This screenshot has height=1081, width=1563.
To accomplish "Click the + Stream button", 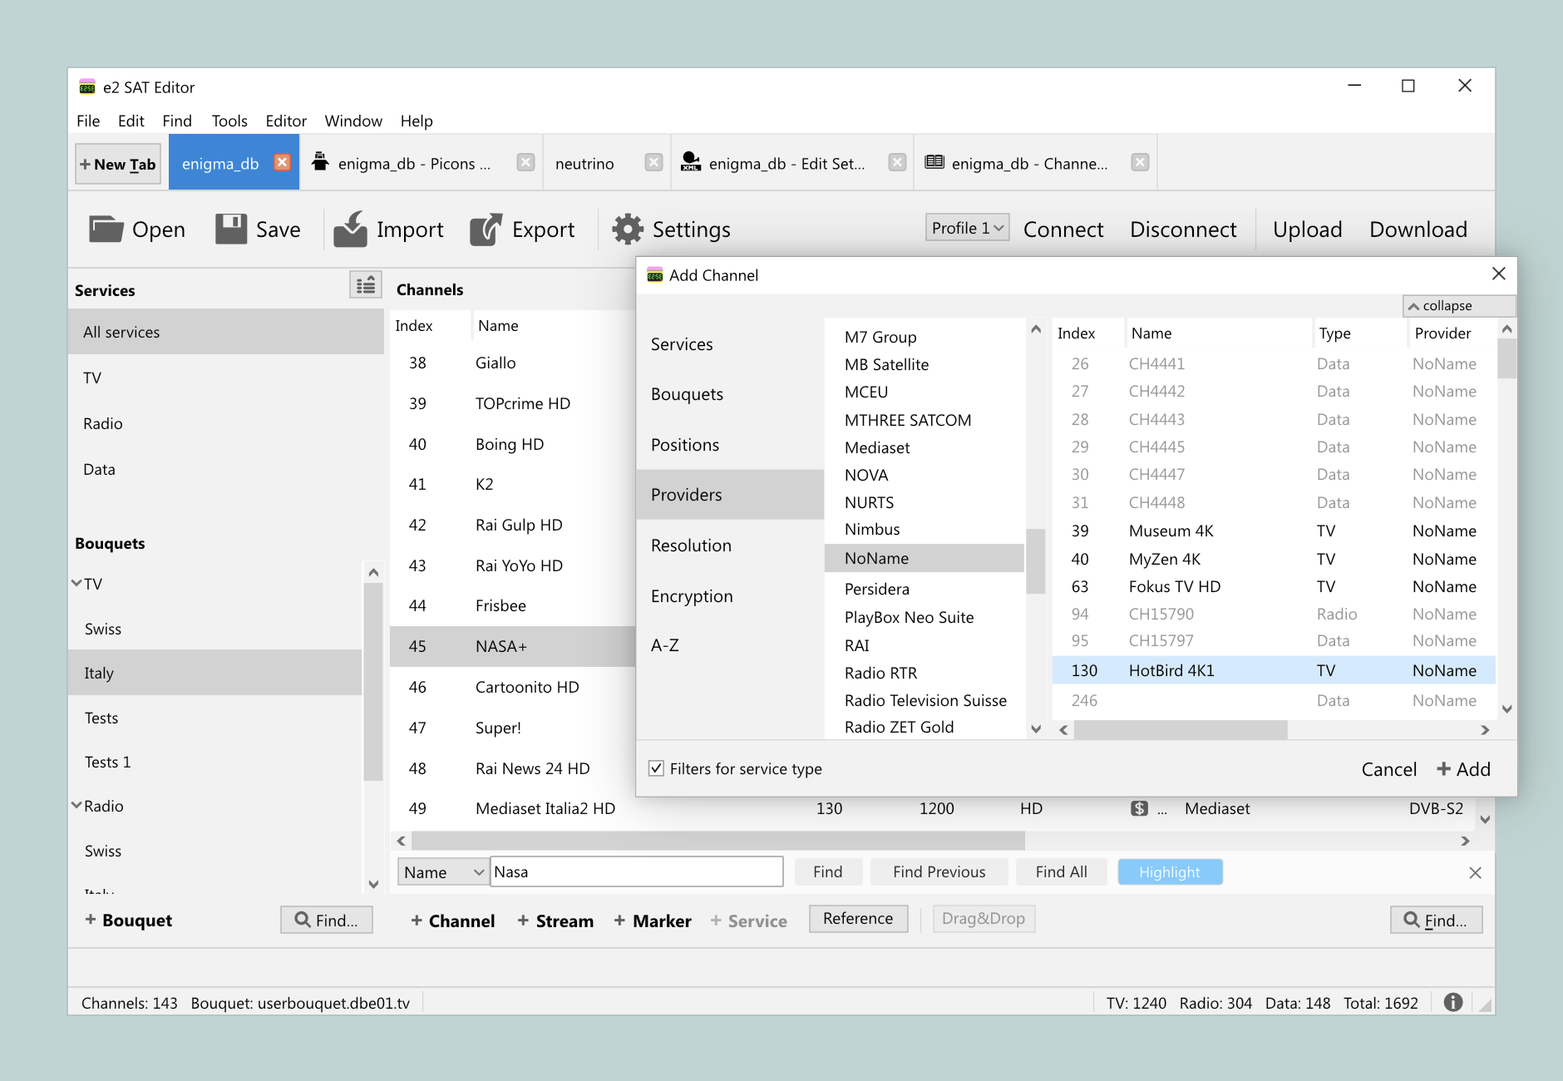I will (555, 921).
